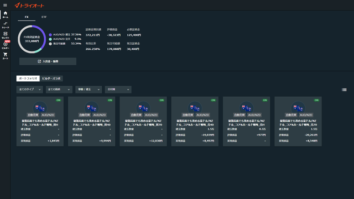Open the 稼働 / 建玉 filter dropdown
Screen dimensions: 354x199
pyautogui.click(x=88, y=90)
